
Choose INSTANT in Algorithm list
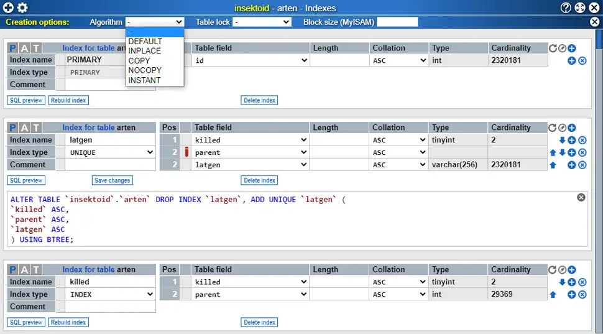click(155, 80)
